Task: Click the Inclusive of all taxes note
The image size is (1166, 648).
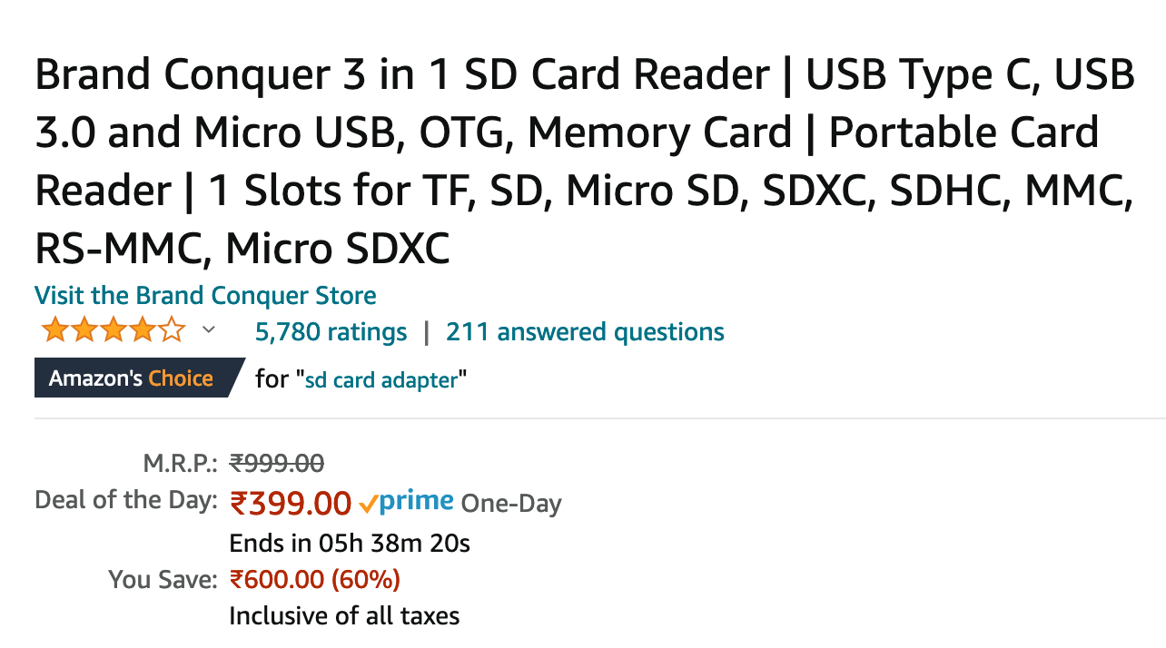Action: pyautogui.click(x=344, y=616)
